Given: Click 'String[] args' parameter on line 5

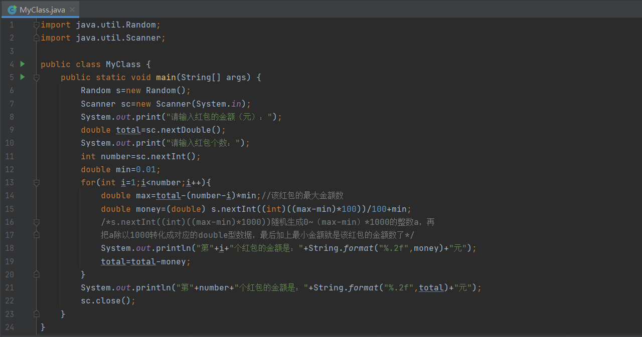Looking at the screenshot, I should click(x=214, y=77).
